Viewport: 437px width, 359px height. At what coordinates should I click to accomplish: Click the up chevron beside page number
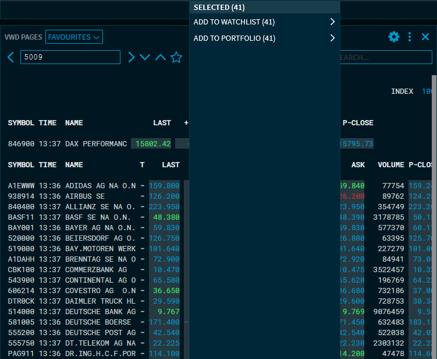pyautogui.click(x=160, y=57)
